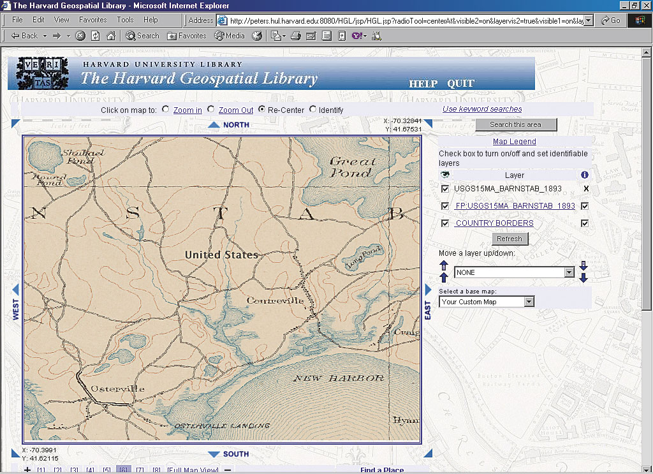Click the Print toolbar icon
The height and width of the screenshot is (474, 653).
tap(296, 36)
